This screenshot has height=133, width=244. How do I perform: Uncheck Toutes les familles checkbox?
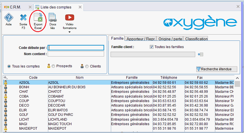click(x=151, y=47)
